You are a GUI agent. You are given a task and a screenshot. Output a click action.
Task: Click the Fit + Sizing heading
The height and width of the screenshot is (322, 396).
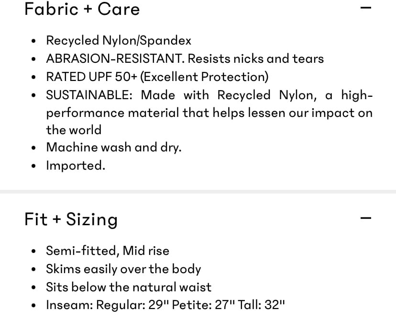coord(71,219)
